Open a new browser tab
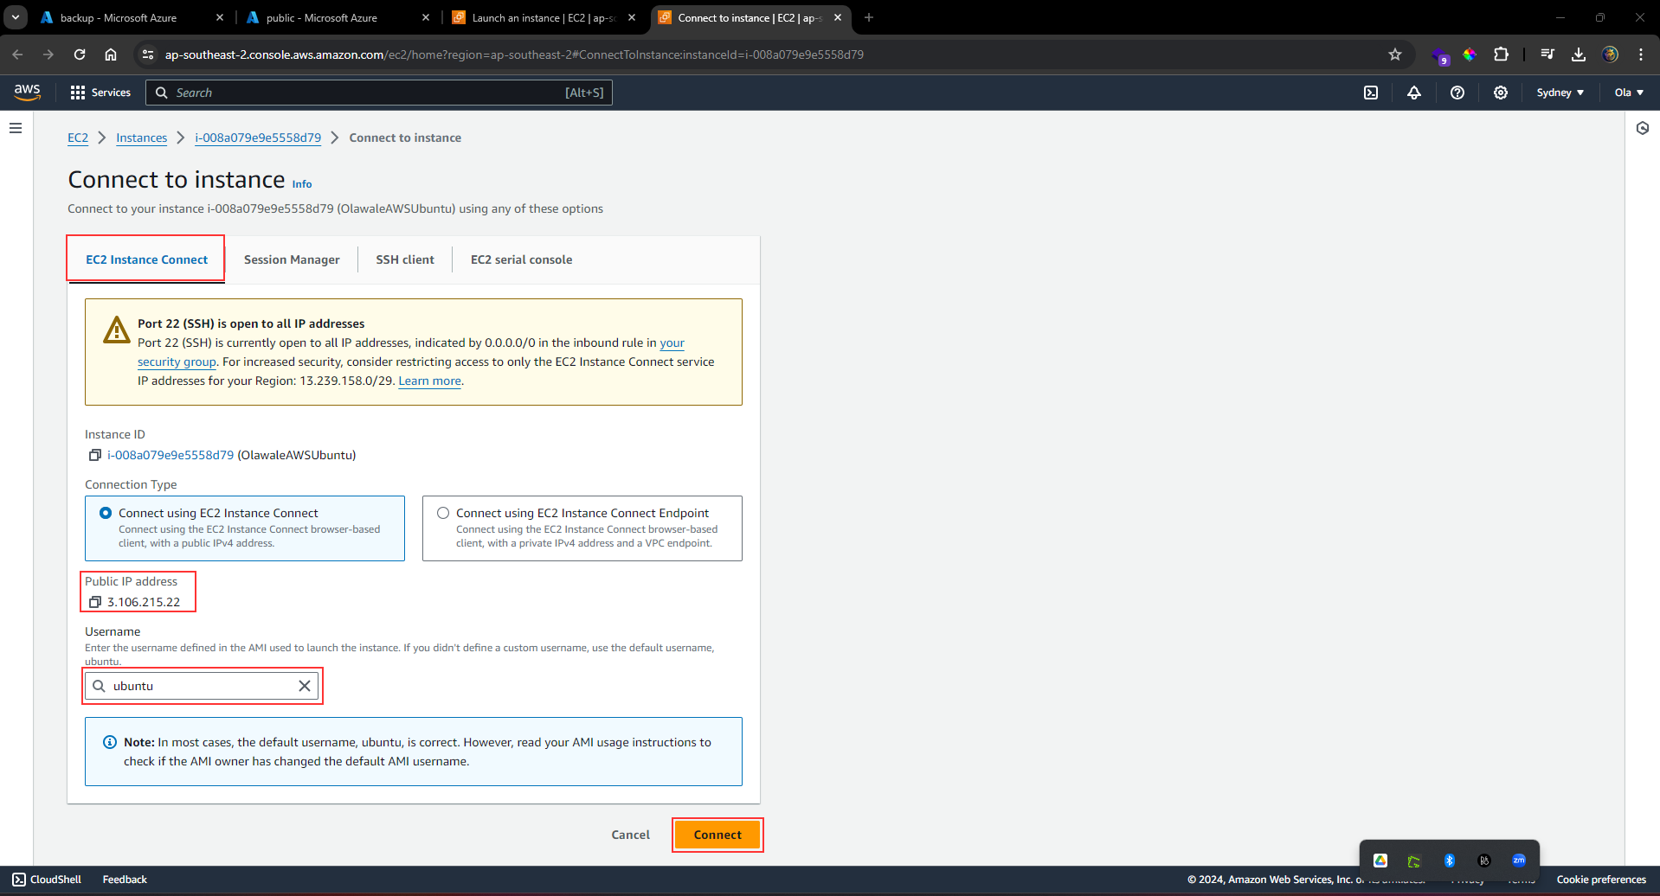Image resolution: width=1660 pixels, height=896 pixels. point(869,17)
